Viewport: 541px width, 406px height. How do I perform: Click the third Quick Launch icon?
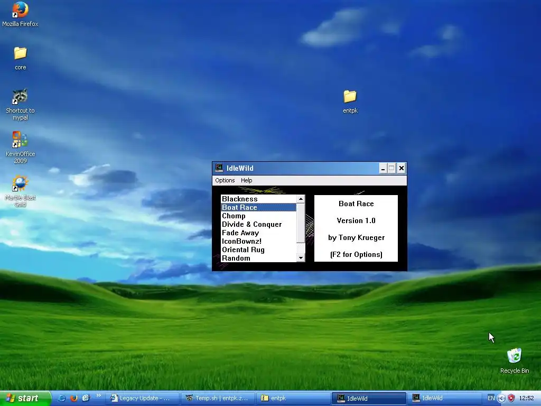86,398
